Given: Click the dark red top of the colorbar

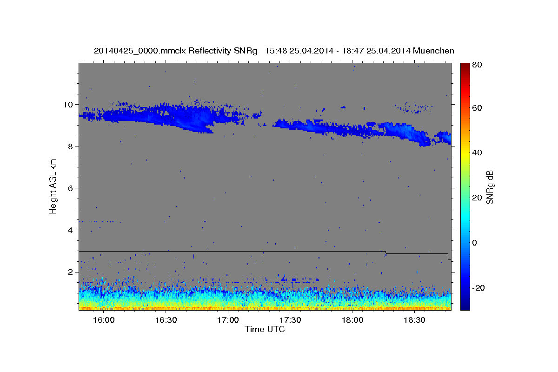Looking at the screenshot, I should [465, 67].
